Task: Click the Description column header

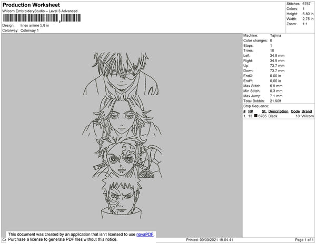Action: coord(278,111)
